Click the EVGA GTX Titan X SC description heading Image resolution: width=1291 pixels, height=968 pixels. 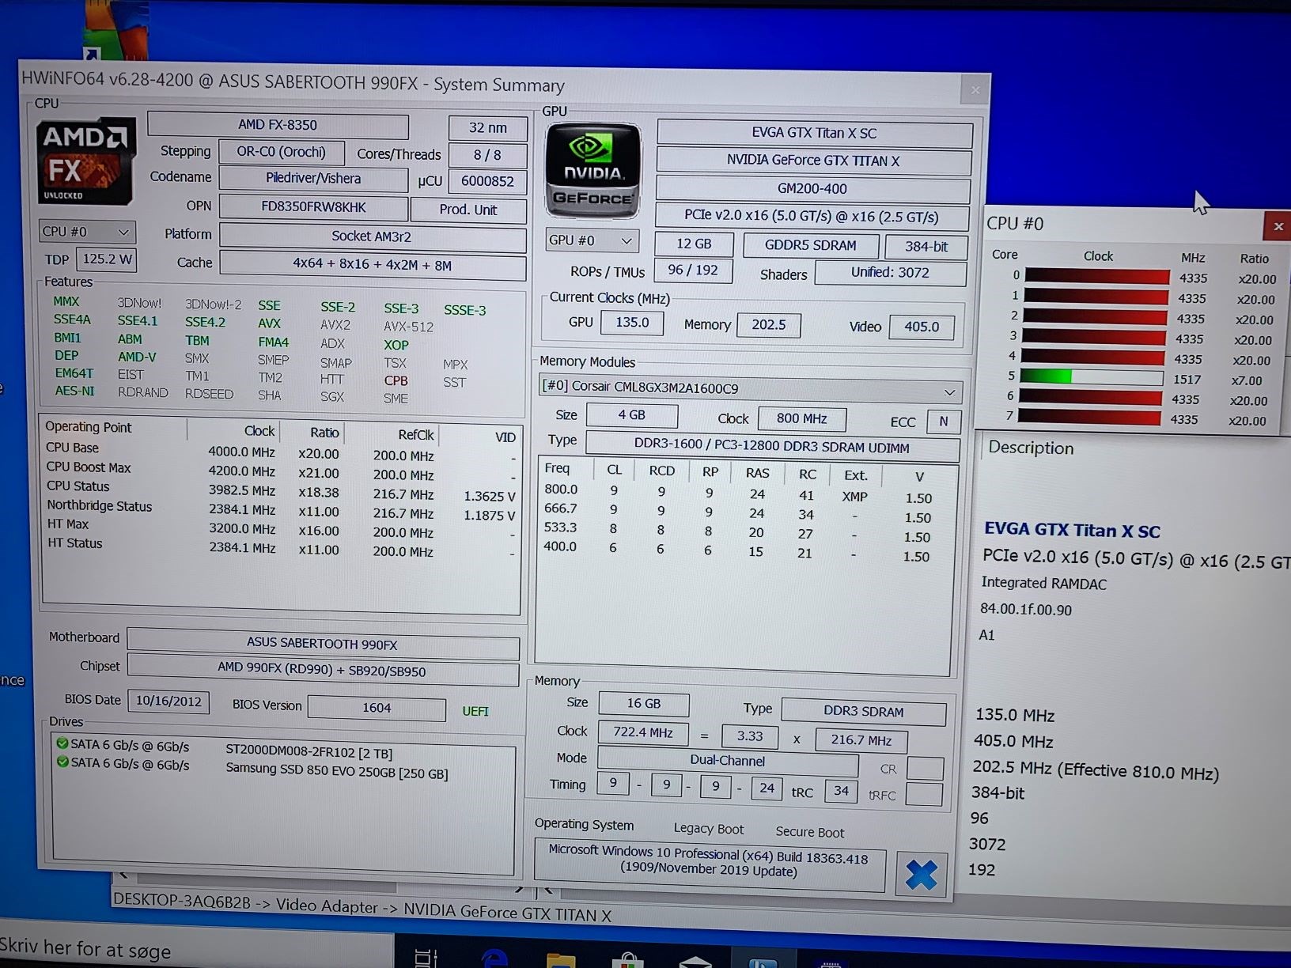(x=1072, y=530)
